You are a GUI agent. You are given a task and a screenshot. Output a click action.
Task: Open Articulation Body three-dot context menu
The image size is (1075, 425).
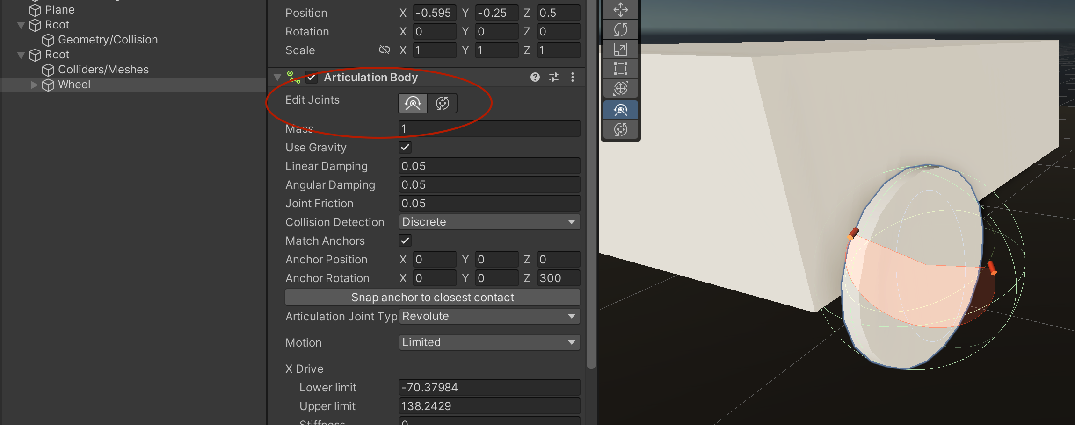573,78
